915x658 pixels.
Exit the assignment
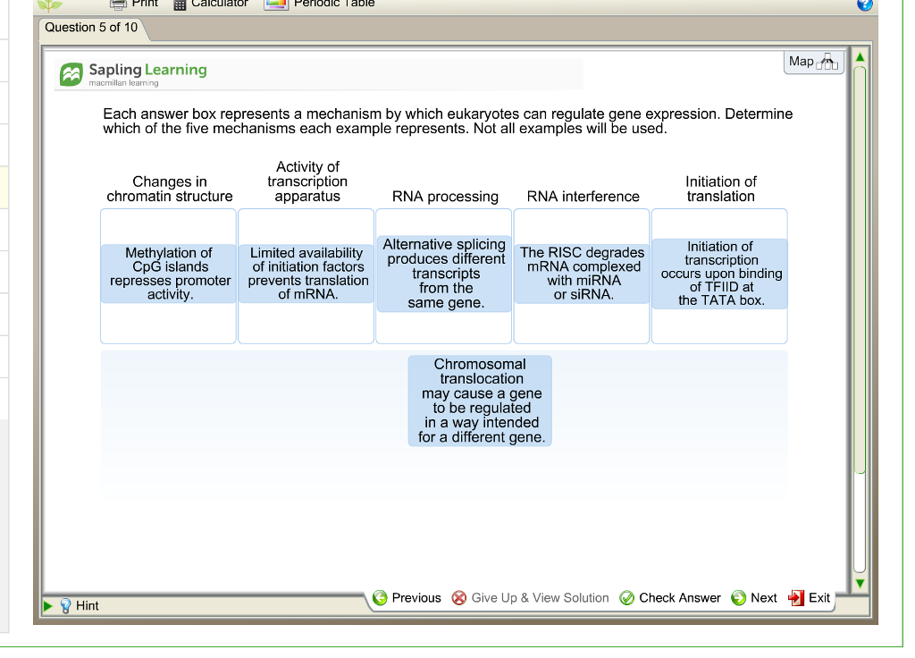click(x=809, y=598)
